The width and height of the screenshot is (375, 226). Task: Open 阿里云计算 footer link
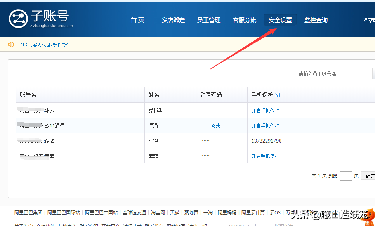[253, 212]
